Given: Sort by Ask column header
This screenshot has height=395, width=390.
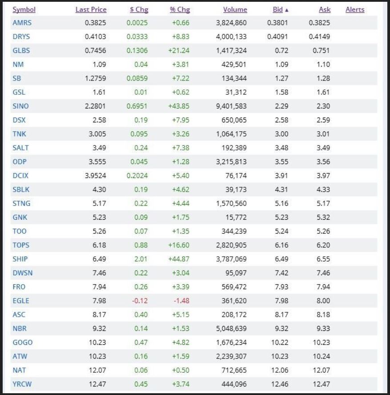Looking at the screenshot, I should pyautogui.click(x=325, y=10).
